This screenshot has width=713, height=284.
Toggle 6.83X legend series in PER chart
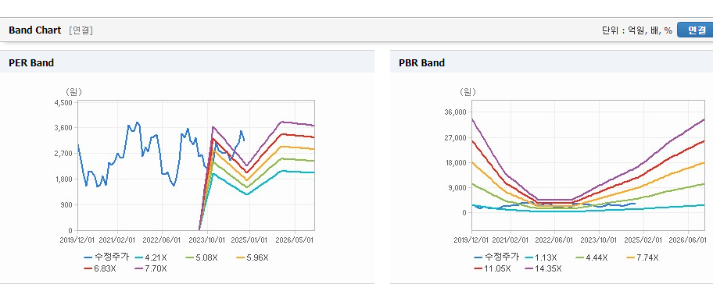click(x=100, y=268)
